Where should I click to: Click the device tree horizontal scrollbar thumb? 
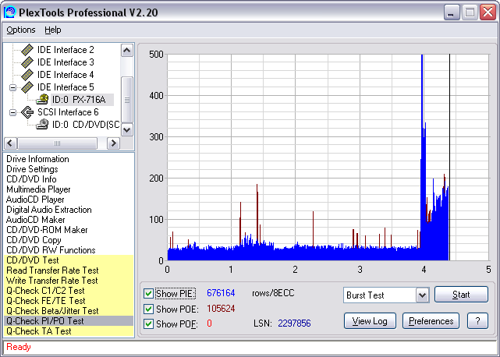tap(58, 143)
